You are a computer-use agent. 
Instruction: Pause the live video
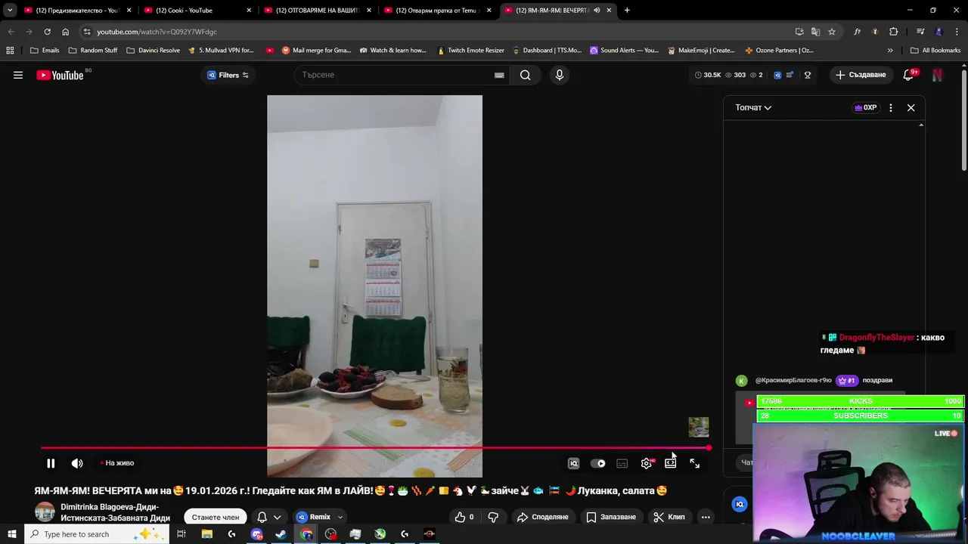(x=51, y=463)
